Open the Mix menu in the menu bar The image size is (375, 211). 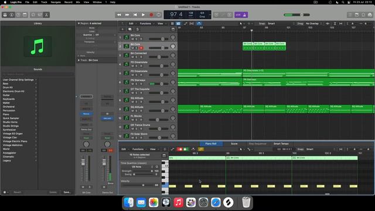tap(78, 2)
